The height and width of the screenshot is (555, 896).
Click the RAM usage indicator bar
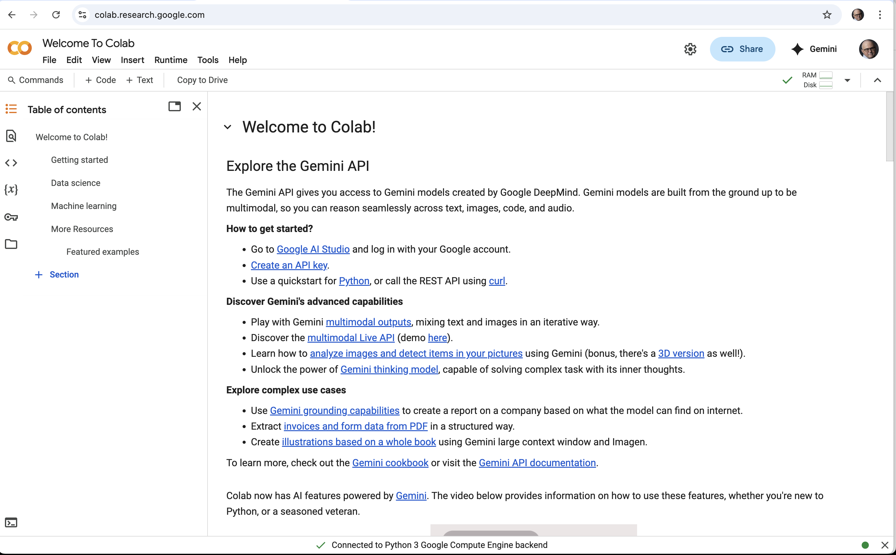tap(826, 75)
